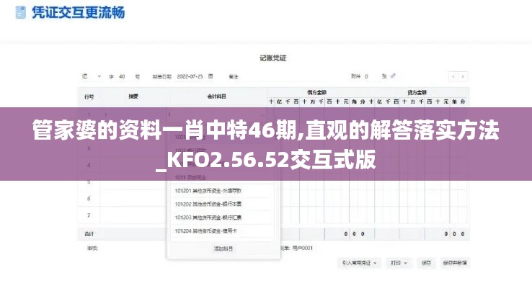
Task: Open the 引入常用凭证 dropdown
Action: point(360,263)
